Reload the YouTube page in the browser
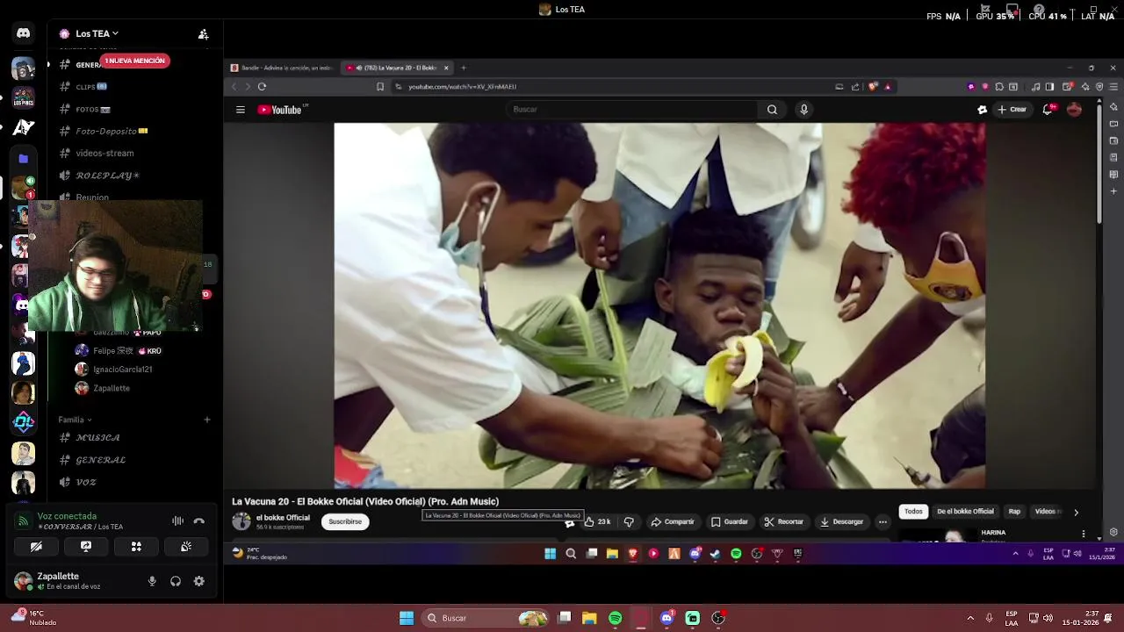 262,87
